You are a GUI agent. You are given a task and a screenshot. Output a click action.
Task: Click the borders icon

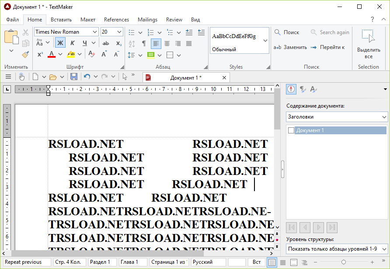pos(170,55)
